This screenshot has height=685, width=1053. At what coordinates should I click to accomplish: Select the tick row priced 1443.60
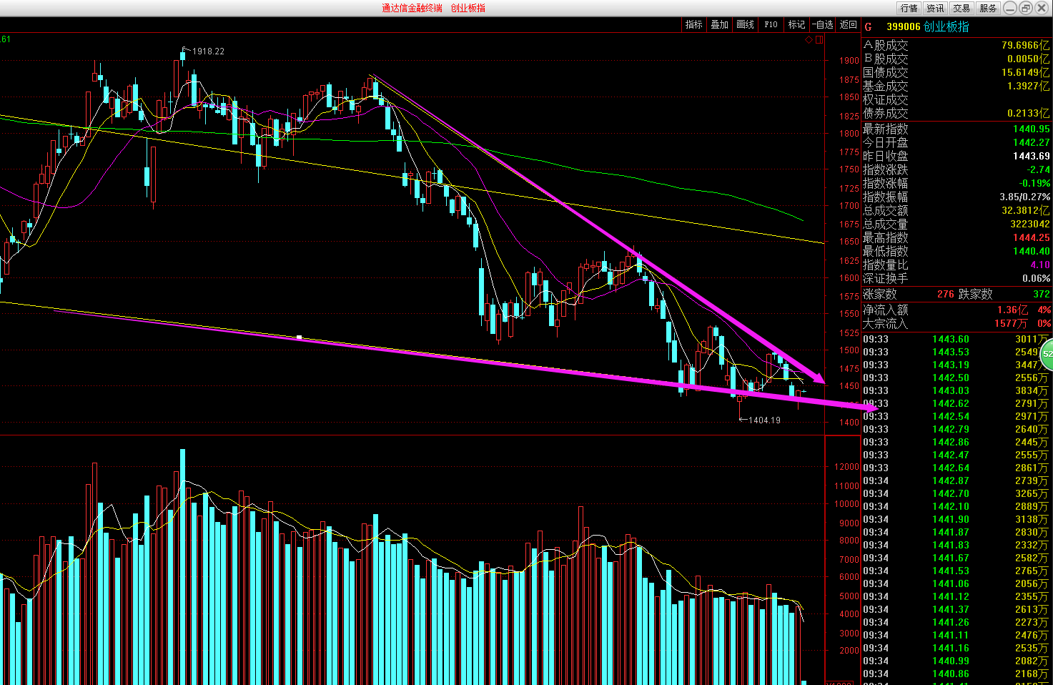[x=956, y=339]
